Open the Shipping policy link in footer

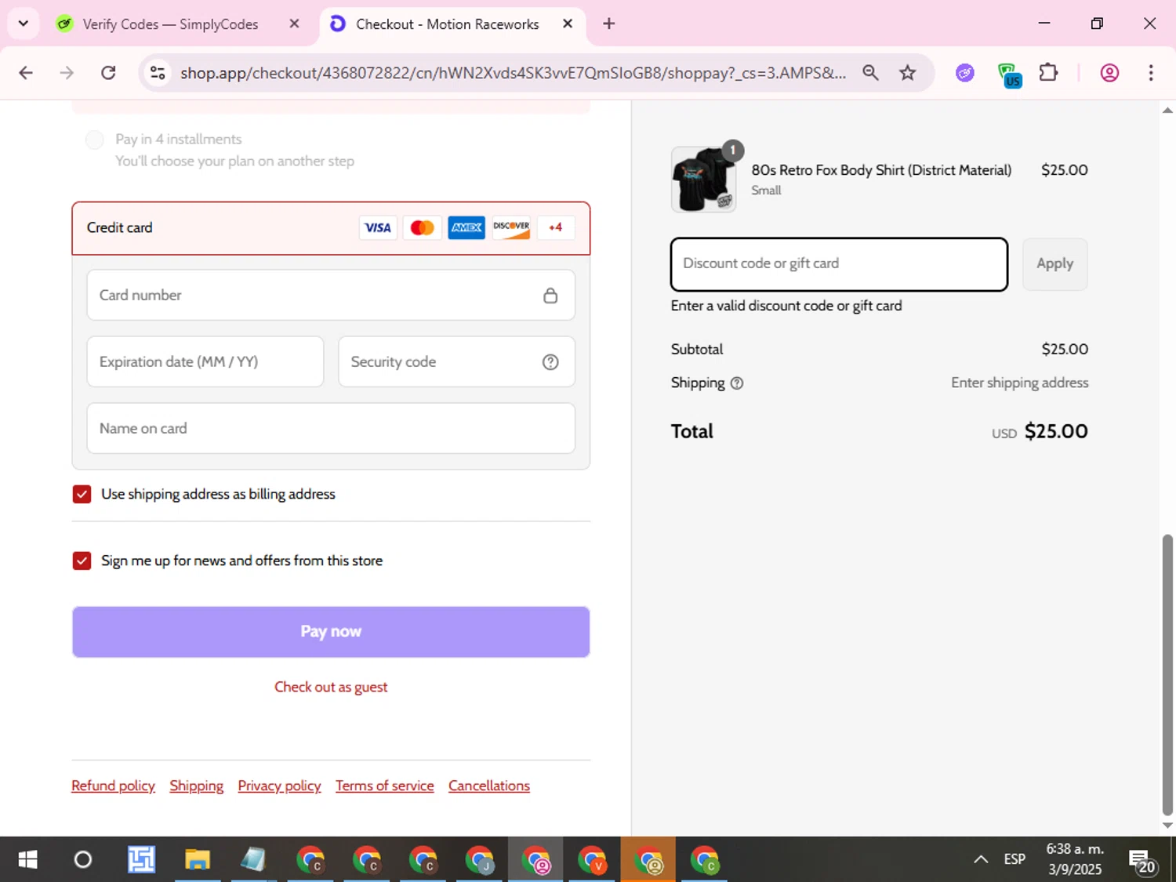tap(196, 786)
